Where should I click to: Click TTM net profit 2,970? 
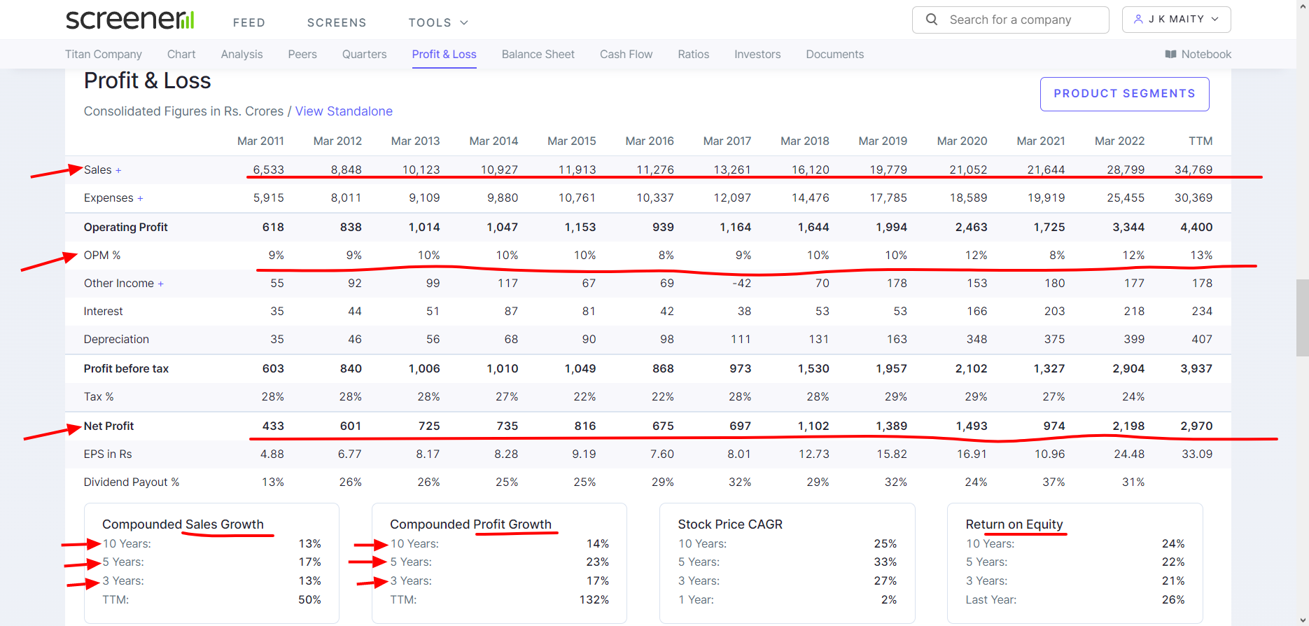1196,426
